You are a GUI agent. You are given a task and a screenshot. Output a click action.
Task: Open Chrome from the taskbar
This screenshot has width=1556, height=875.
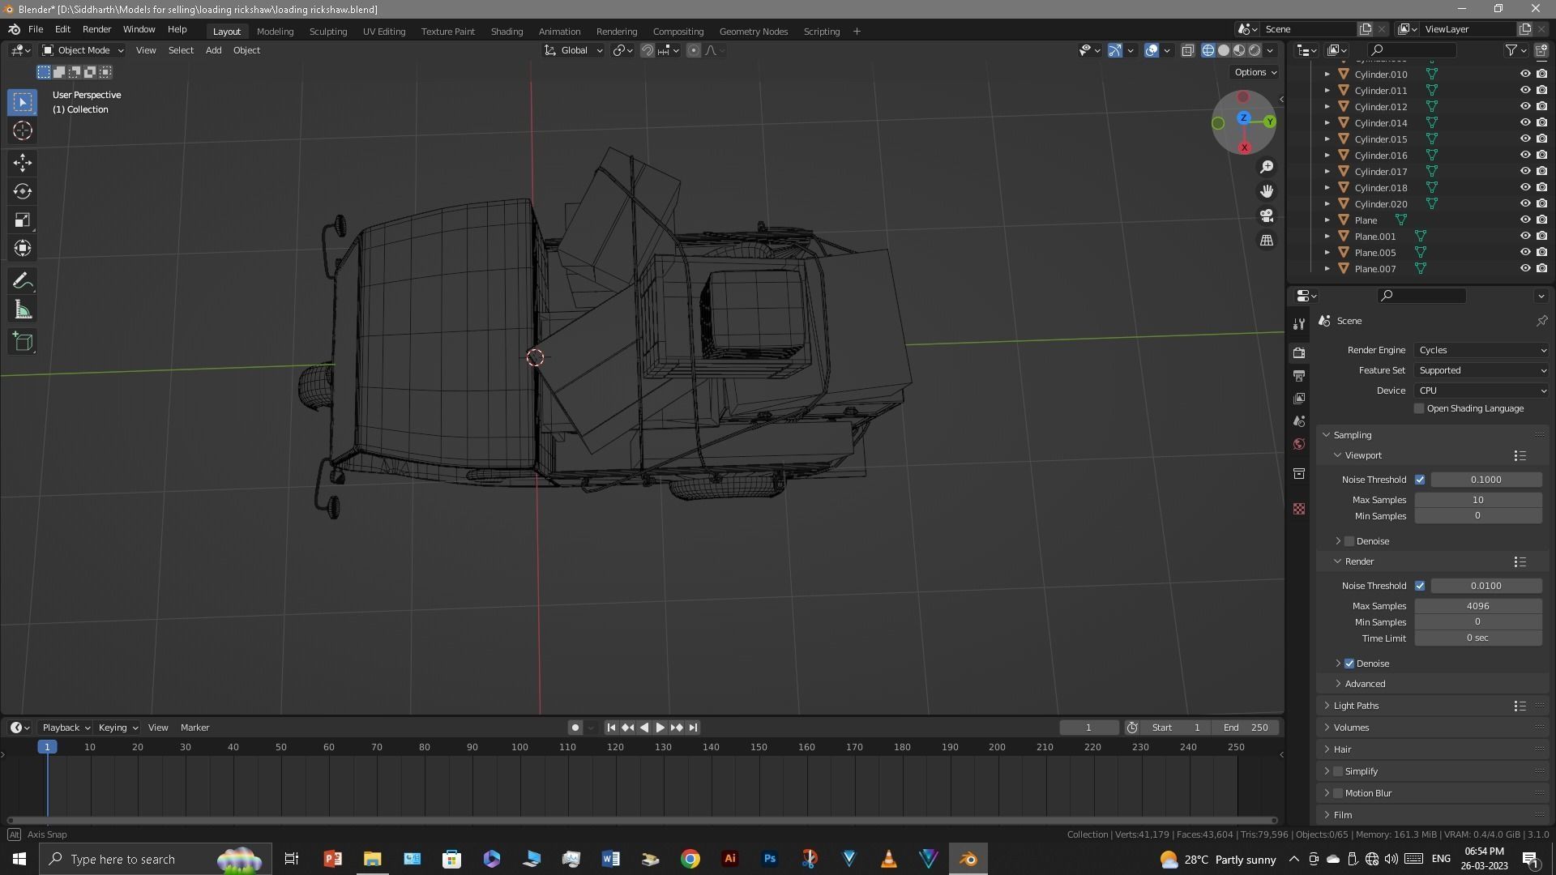(x=690, y=859)
